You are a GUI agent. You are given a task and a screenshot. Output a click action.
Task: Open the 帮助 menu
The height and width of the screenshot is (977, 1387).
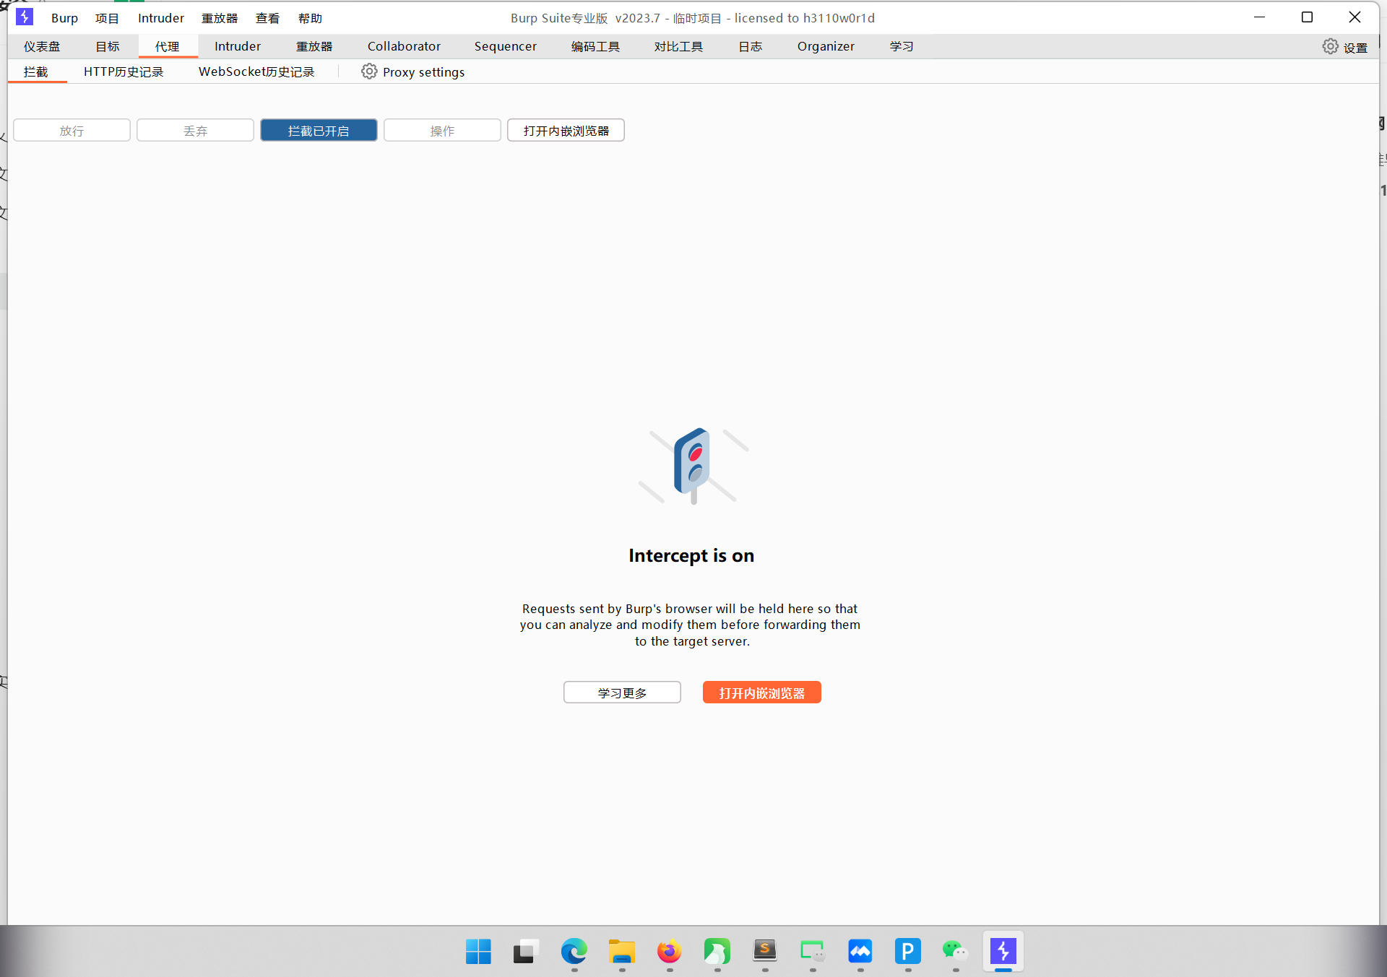point(310,18)
